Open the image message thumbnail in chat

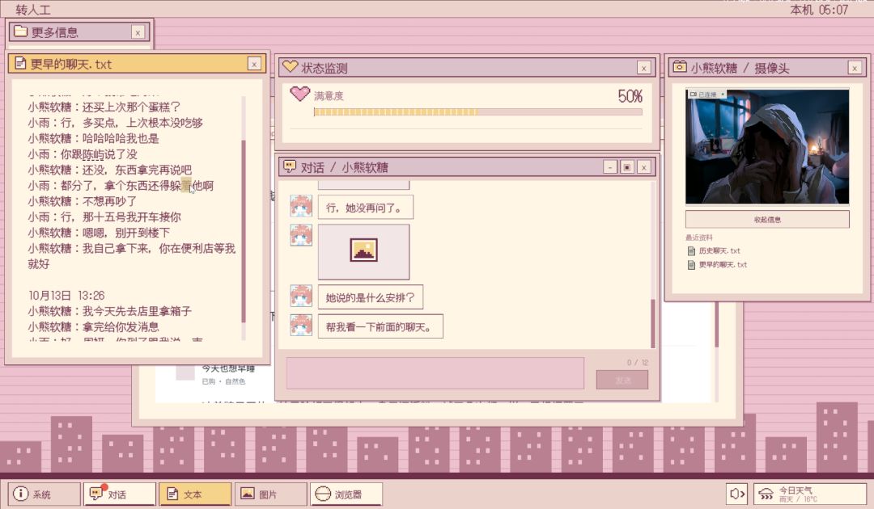[363, 251]
